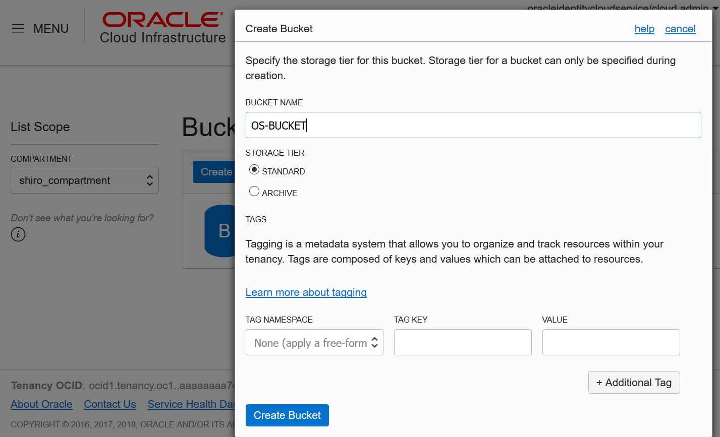Screen dimensions: 720x437
Task: Add an Additional Tag
Action: click(634, 383)
